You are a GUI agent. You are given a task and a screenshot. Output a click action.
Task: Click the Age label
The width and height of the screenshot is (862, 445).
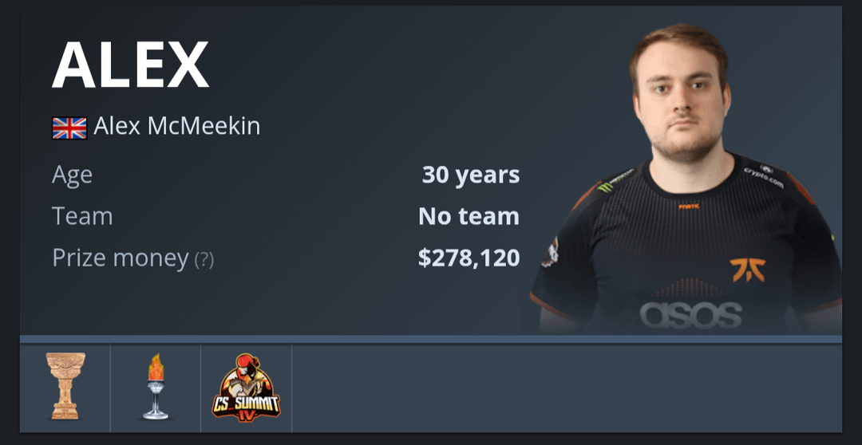[x=72, y=175]
